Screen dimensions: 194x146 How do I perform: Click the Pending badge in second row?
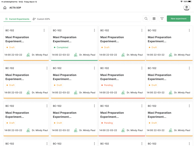(x=107, y=85)
